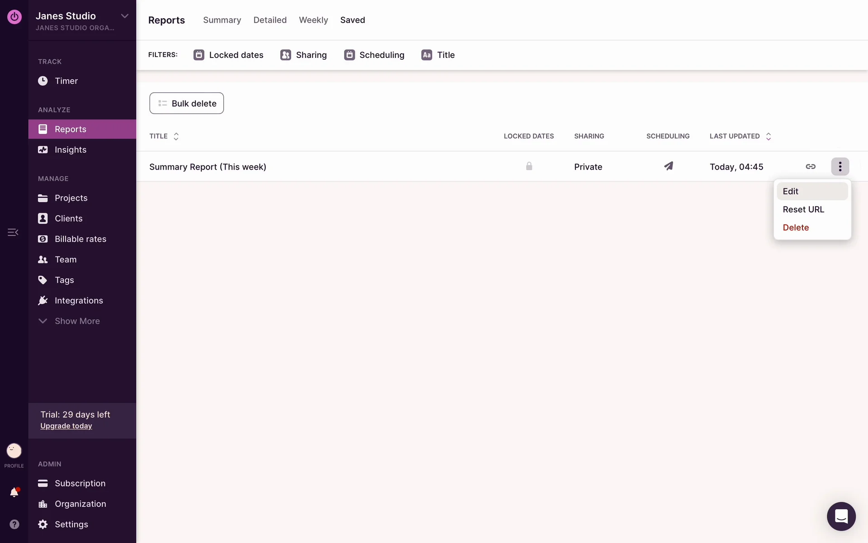868x543 pixels.
Task: Open the Locked dates filter
Action: [x=228, y=55]
